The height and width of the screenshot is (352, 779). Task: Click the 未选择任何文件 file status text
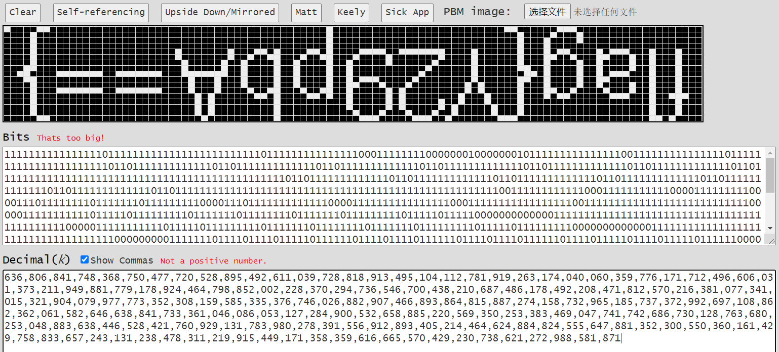pos(605,12)
